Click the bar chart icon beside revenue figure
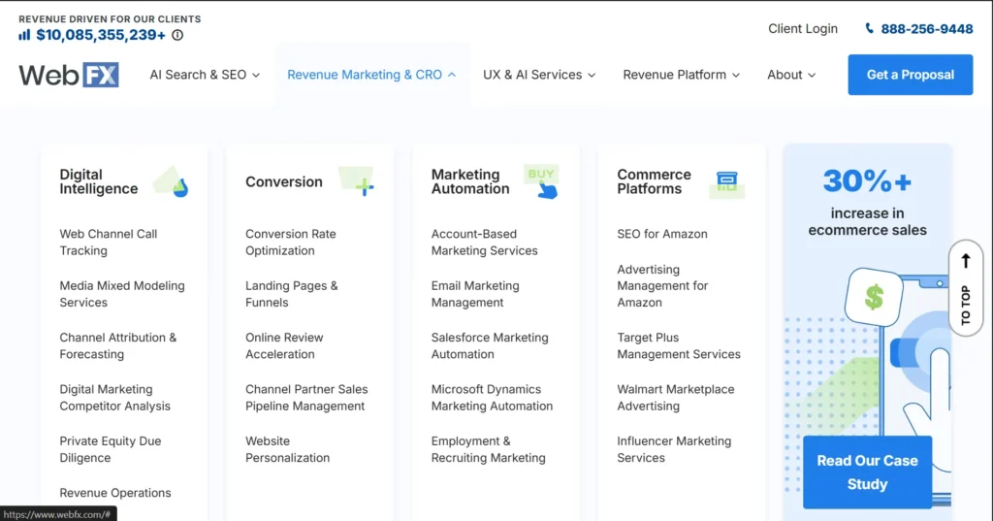 [24, 35]
